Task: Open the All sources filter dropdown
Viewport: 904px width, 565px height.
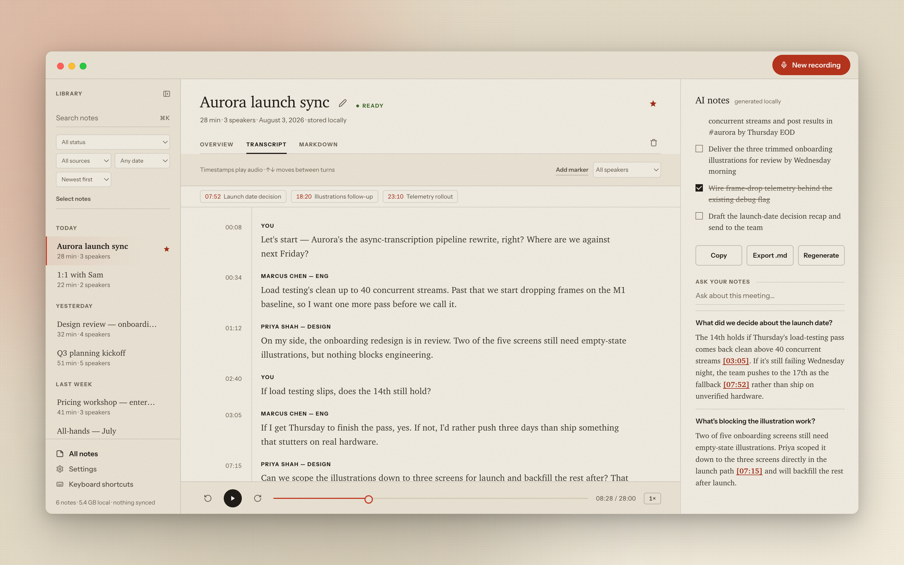Action: click(83, 161)
